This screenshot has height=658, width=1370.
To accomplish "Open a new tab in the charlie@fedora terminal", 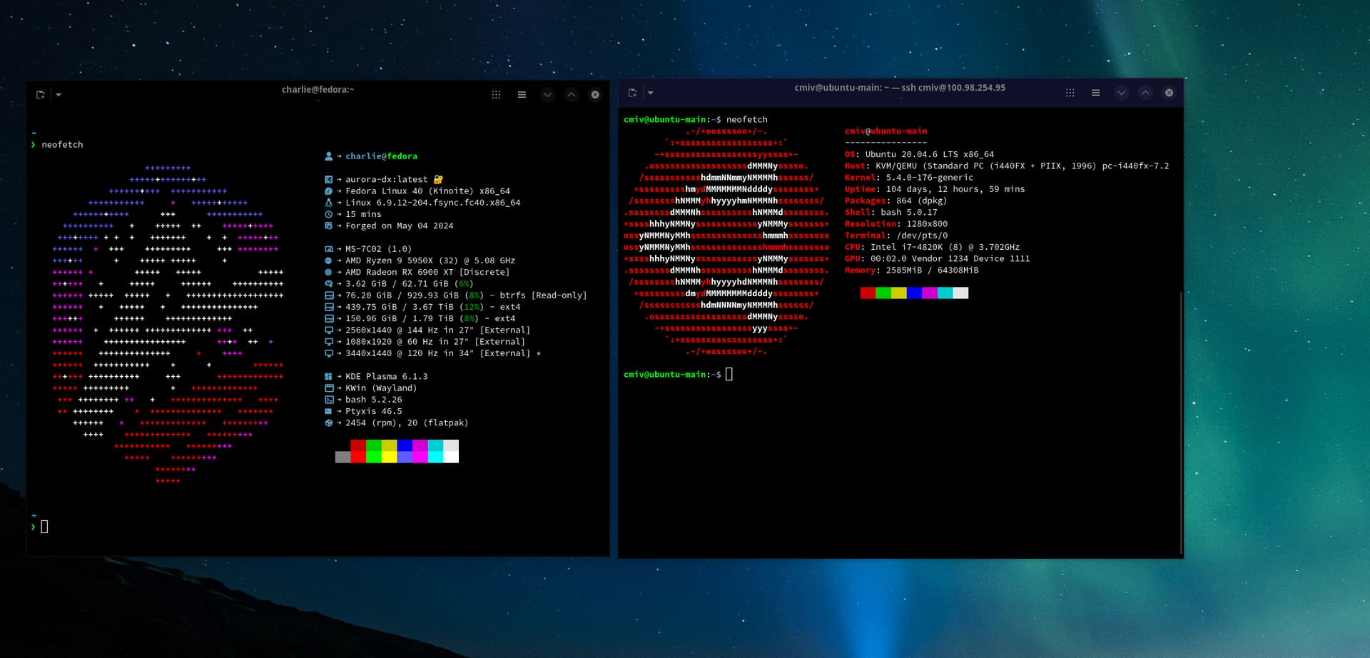I will [40, 95].
